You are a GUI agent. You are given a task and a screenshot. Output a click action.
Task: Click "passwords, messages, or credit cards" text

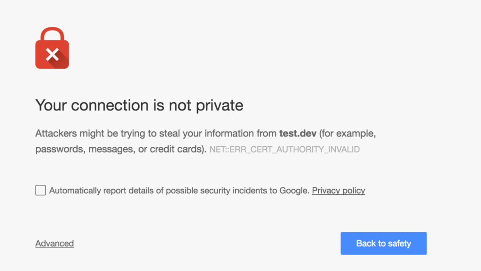tap(120, 150)
